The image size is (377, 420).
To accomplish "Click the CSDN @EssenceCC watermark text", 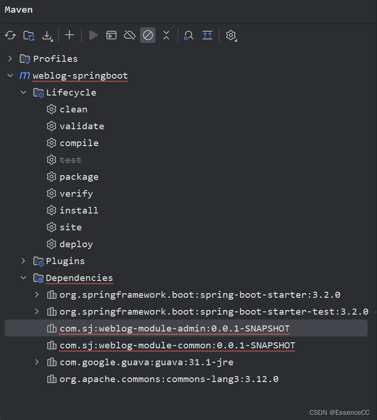I will pyautogui.click(x=339, y=413).
